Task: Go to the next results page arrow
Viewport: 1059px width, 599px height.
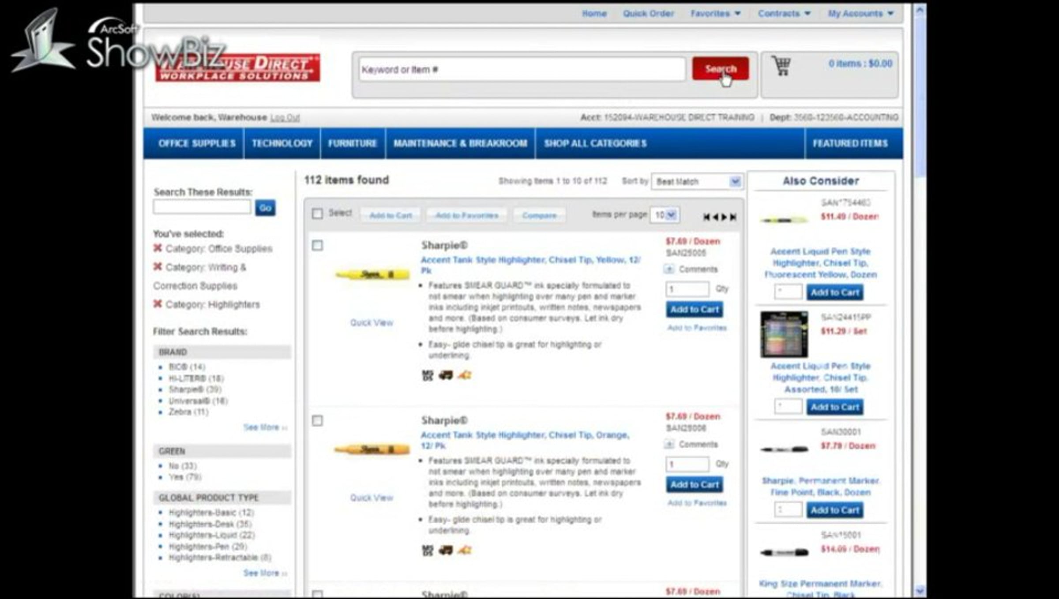Action: pyautogui.click(x=724, y=217)
